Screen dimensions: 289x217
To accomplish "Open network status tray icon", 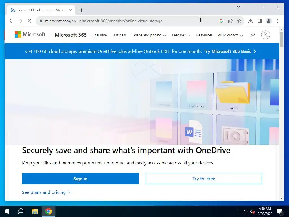I will 246,211.
